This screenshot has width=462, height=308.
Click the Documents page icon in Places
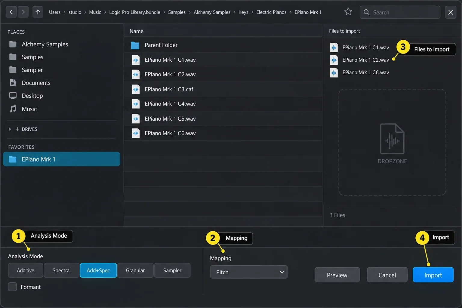pyautogui.click(x=13, y=83)
